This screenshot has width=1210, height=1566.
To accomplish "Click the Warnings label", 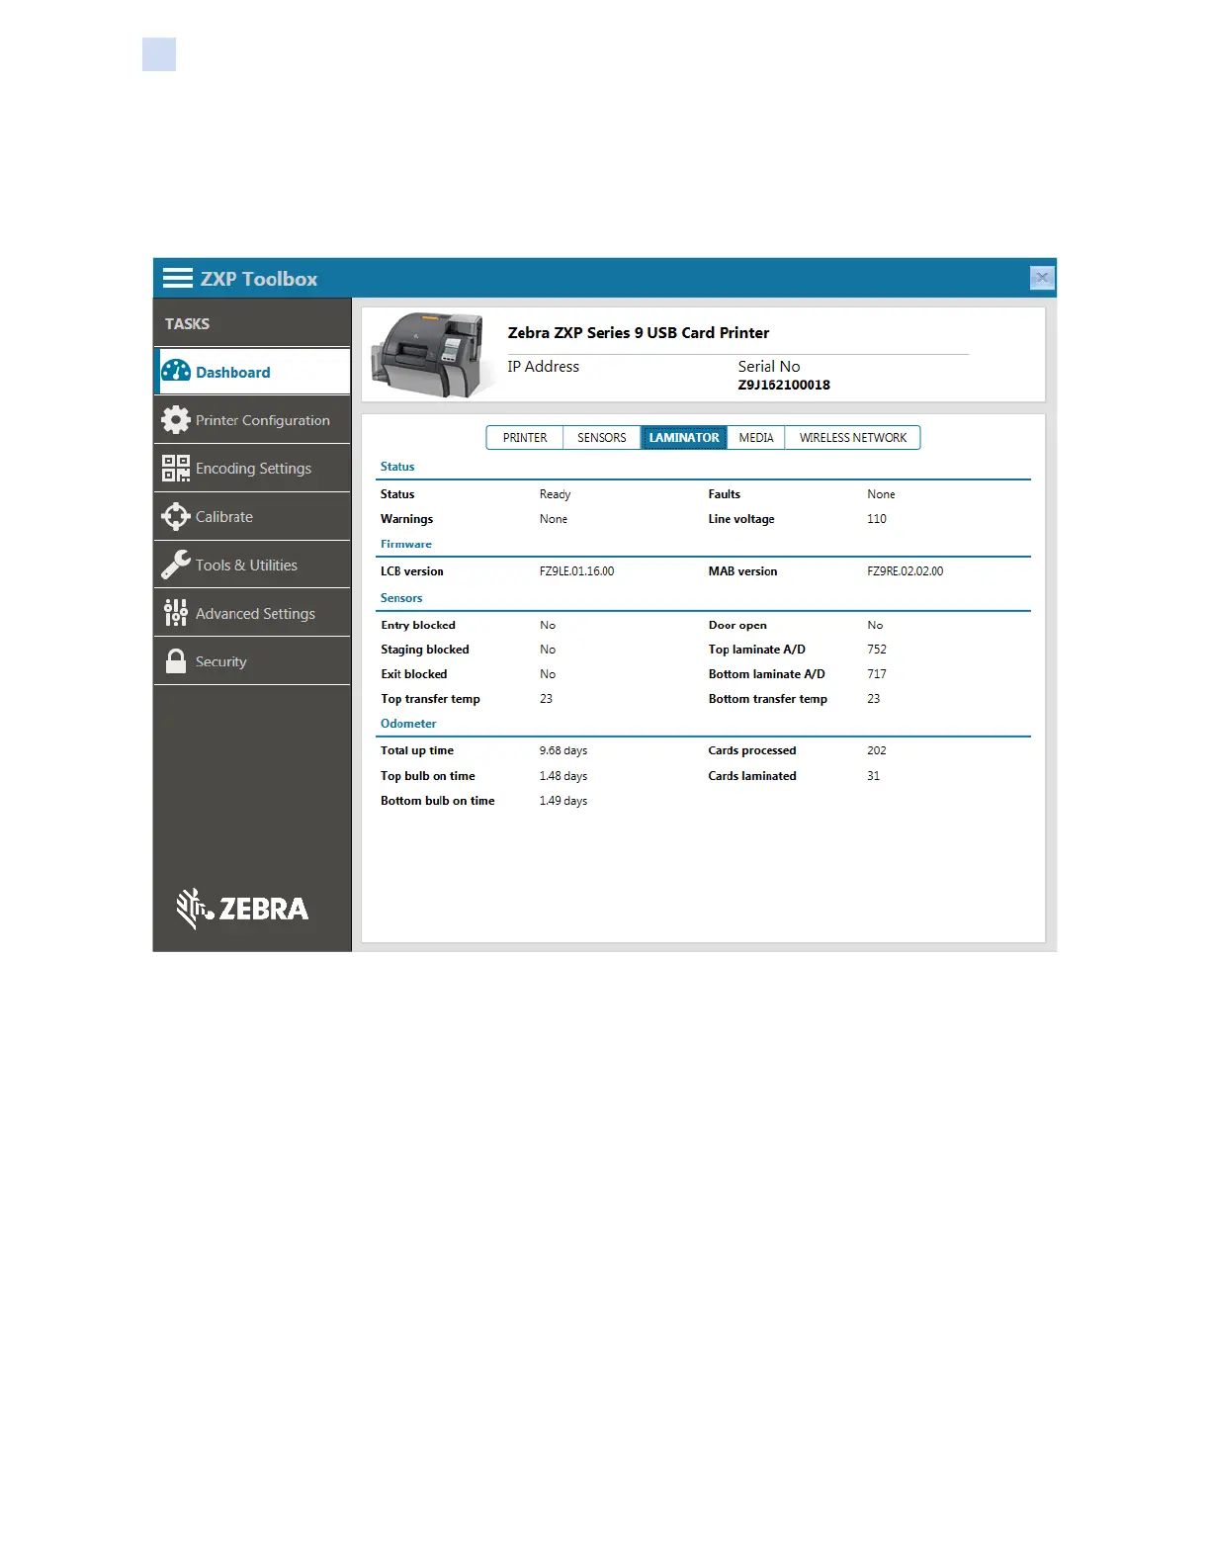I will click(407, 519).
